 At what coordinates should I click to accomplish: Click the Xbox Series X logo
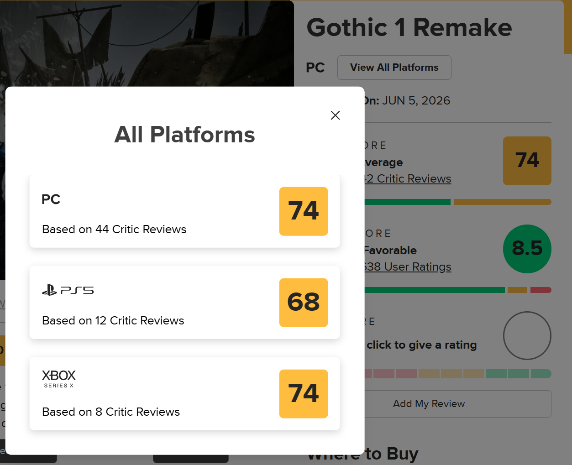coord(59,379)
